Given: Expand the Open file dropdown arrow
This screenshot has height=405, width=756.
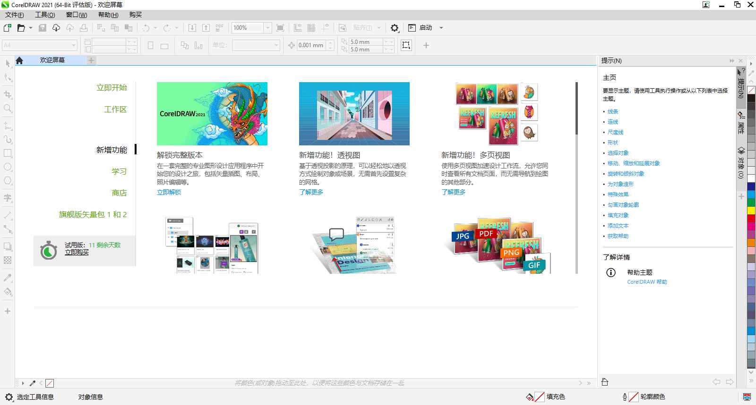Looking at the screenshot, I should (31, 28).
